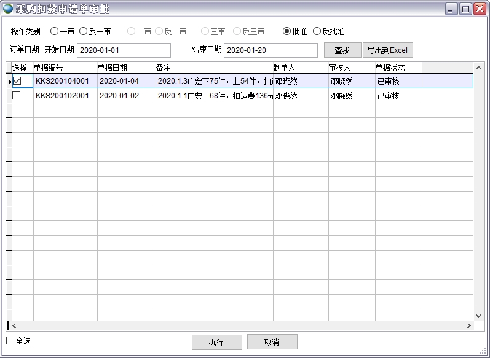The image size is (490, 358).
Task: Click the globe application icon in title bar
Action: coord(8,9)
